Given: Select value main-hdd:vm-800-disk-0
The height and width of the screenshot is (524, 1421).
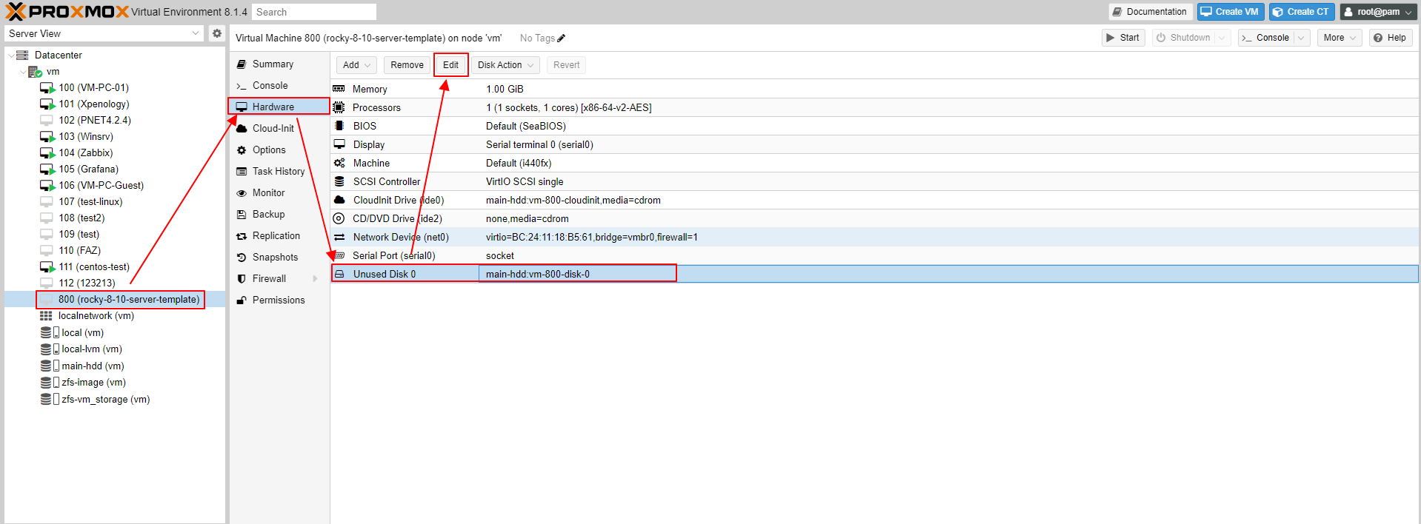Looking at the screenshot, I should pos(538,274).
